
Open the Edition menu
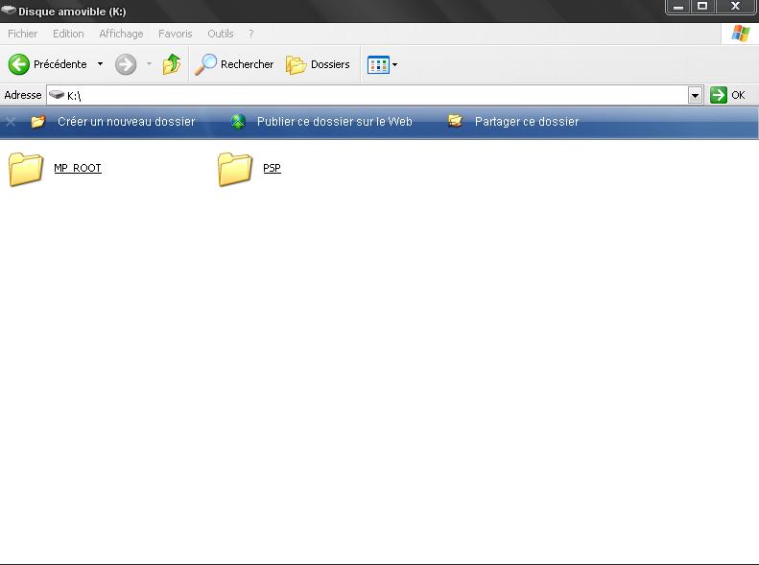(68, 34)
